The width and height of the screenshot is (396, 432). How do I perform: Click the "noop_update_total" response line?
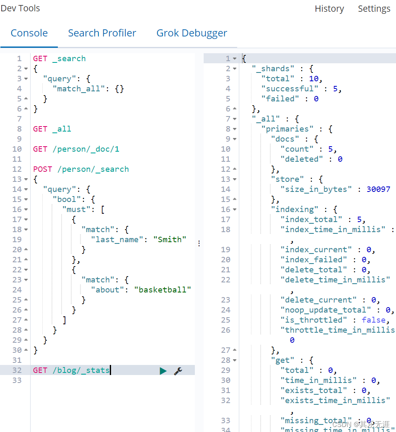[337, 310]
